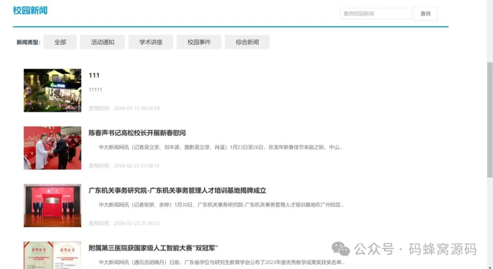Select the 综合新闻 category

[248, 41]
